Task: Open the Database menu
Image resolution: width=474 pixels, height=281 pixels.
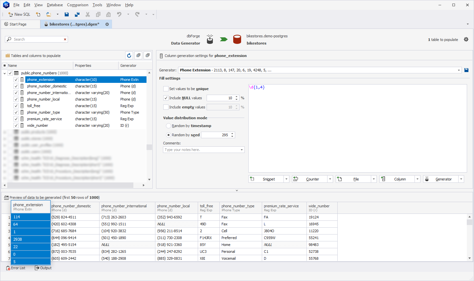Action: pos(55,5)
